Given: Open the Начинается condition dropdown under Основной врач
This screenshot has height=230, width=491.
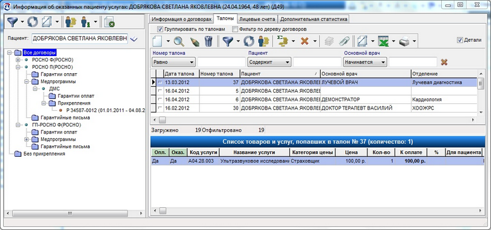Looking at the screenshot, I should [365, 62].
